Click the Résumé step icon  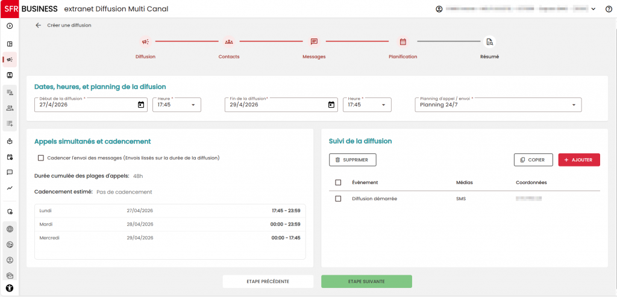[489, 41]
